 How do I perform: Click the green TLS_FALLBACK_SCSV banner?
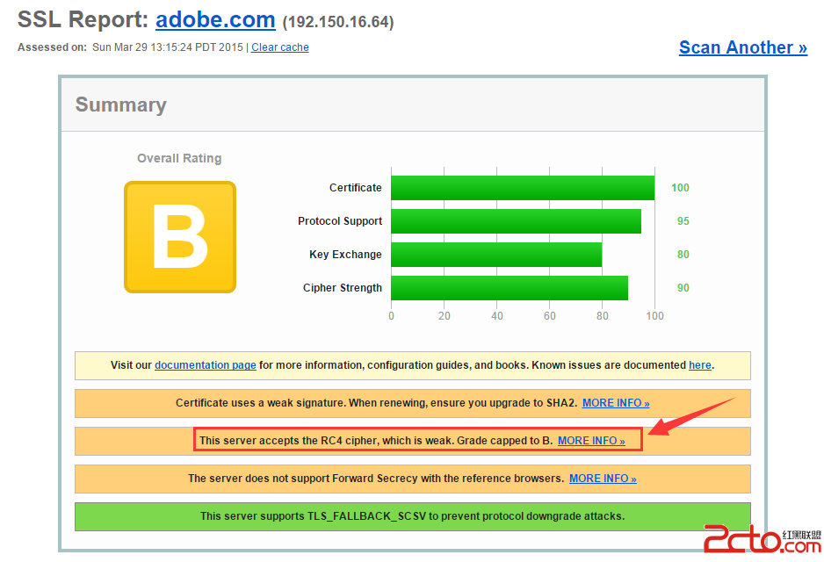411,516
